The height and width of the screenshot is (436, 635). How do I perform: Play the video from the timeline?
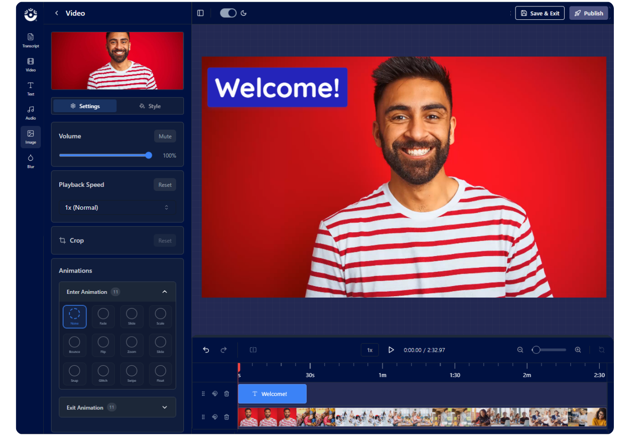coord(391,350)
